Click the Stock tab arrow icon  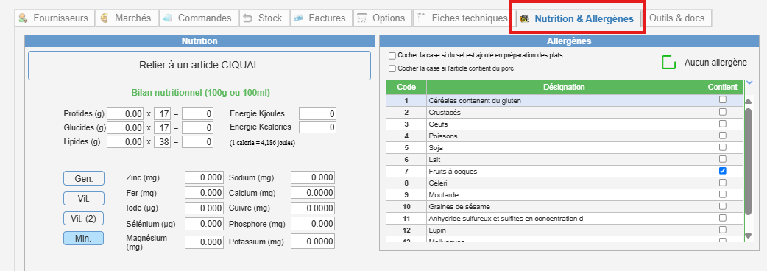(248, 18)
